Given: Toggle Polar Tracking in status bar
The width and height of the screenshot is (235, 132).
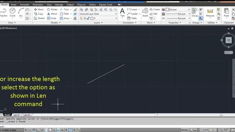Looking at the screenshot, I should [42, 130].
